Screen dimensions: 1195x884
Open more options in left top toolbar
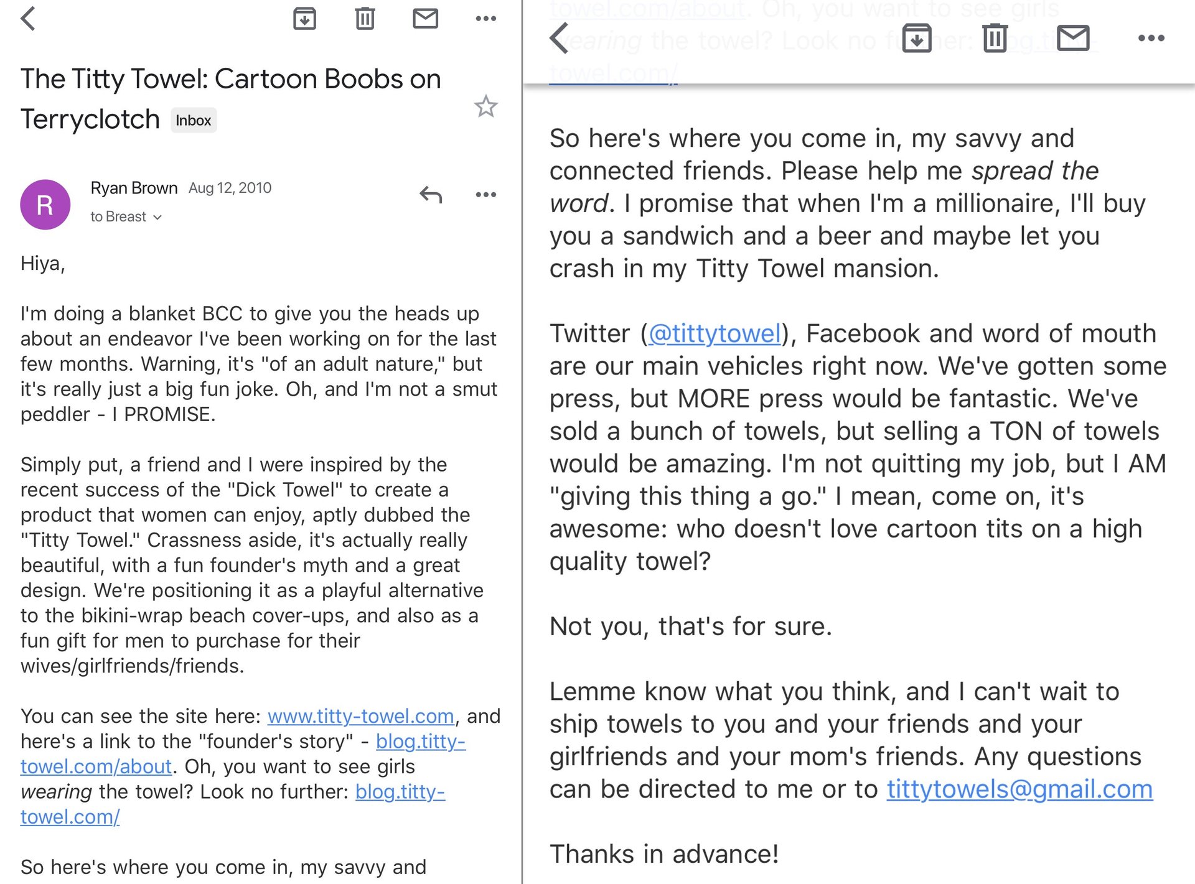pyautogui.click(x=485, y=19)
